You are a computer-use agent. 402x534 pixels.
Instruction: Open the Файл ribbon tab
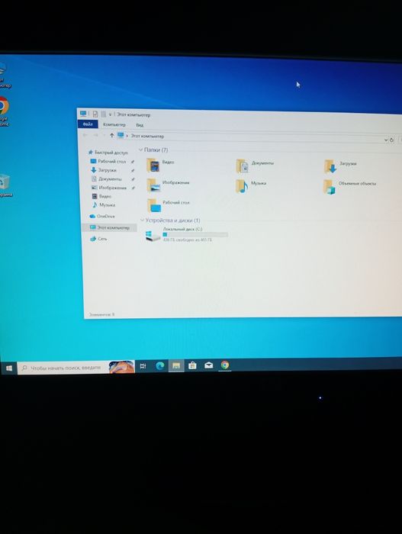88,124
